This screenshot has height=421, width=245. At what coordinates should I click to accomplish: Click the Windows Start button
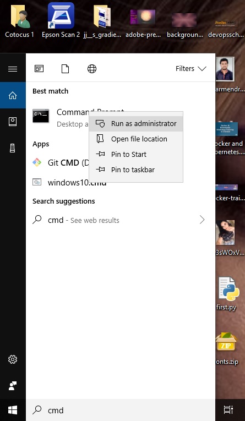[x=13, y=410]
